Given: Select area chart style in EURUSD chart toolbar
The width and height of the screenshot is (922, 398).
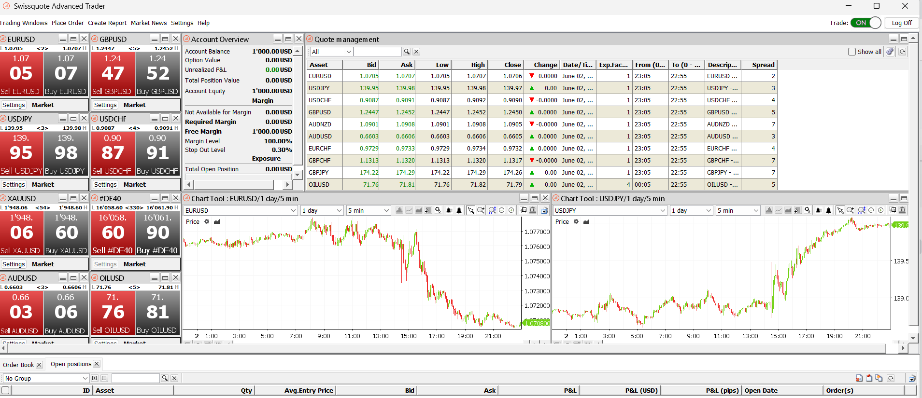Looking at the screenshot, I should pyautogui.click(x=418, y=210).
